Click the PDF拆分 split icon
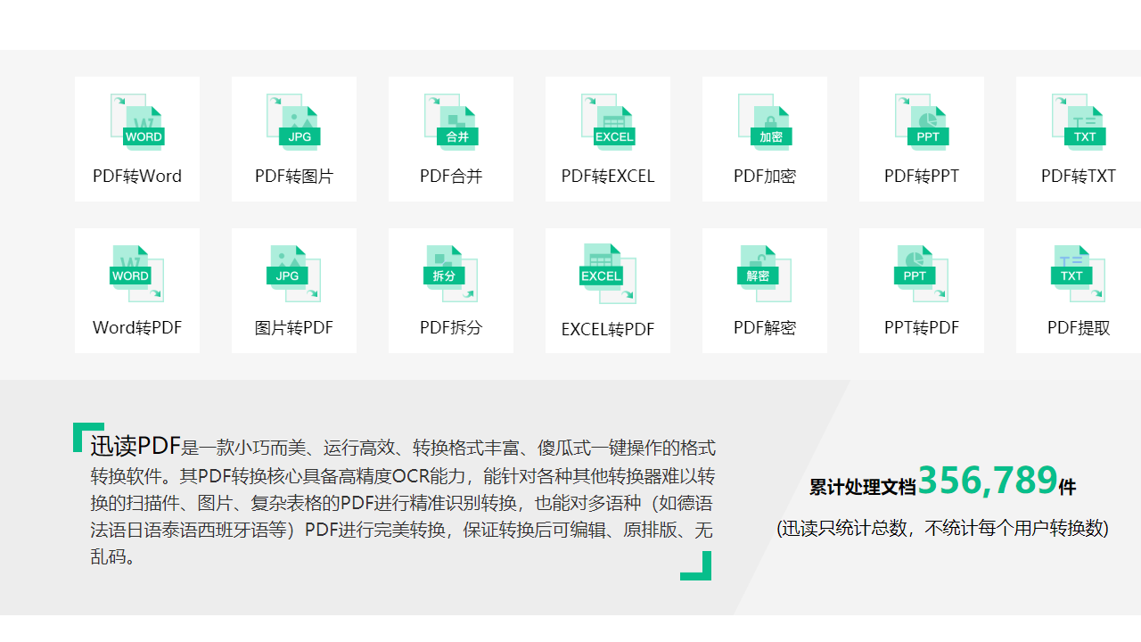The height and width of the screenshot is (642, 1141). (x=451, y=274)
